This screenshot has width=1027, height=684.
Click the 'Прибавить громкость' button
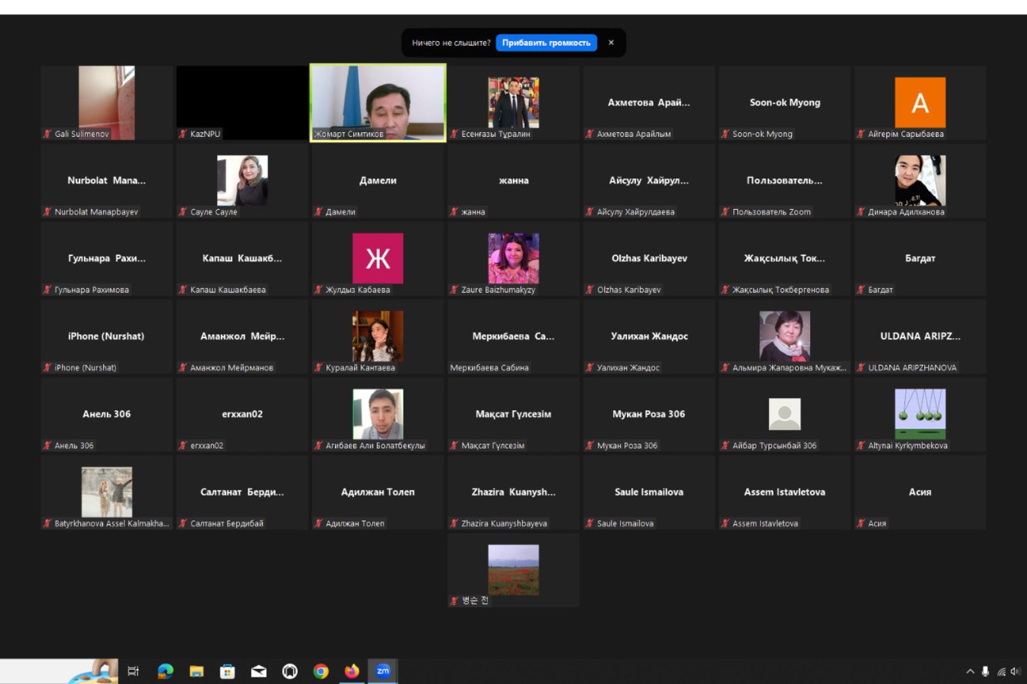pyautogui.click(x=546, y=43)
